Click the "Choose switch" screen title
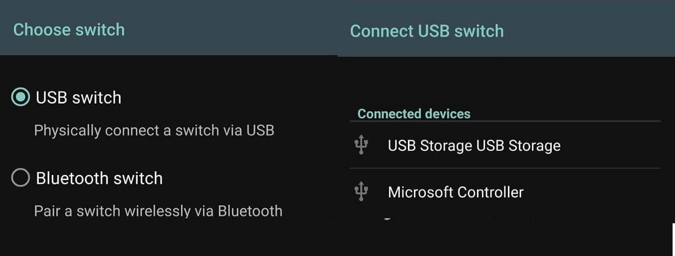 click(69, 29)
